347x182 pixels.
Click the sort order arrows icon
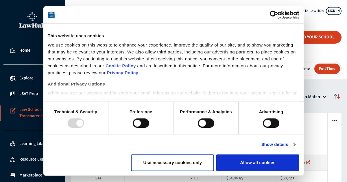(x=337, y=96)
